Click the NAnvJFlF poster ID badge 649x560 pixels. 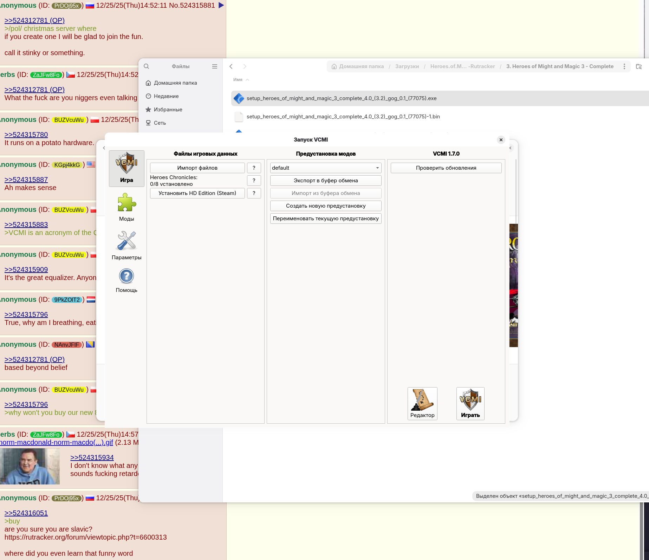(x=67, y=345)
